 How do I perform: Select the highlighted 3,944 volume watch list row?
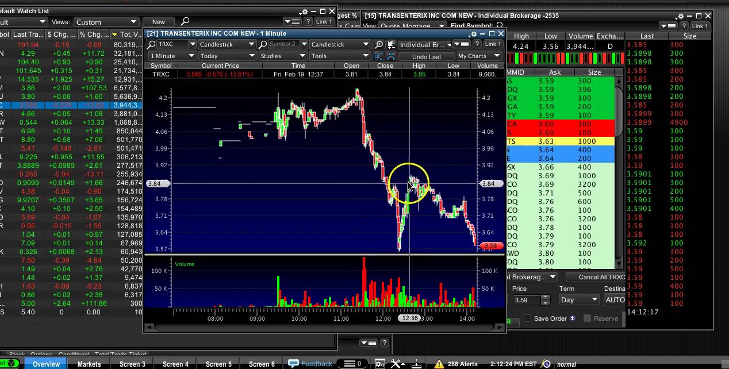pos(71,105)
